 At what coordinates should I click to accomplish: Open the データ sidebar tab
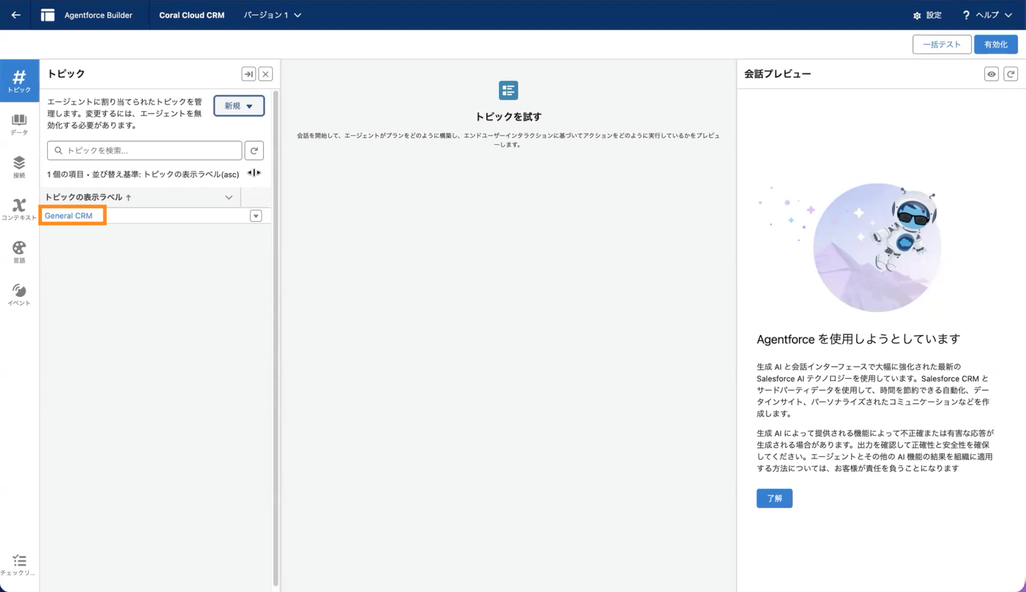[x=19, y=124]
